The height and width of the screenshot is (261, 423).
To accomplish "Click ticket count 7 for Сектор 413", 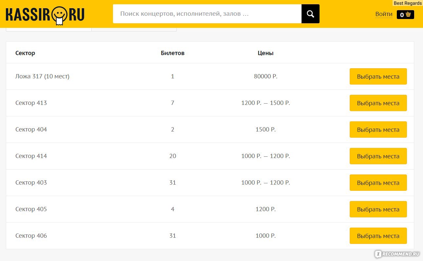I will 173,103.
